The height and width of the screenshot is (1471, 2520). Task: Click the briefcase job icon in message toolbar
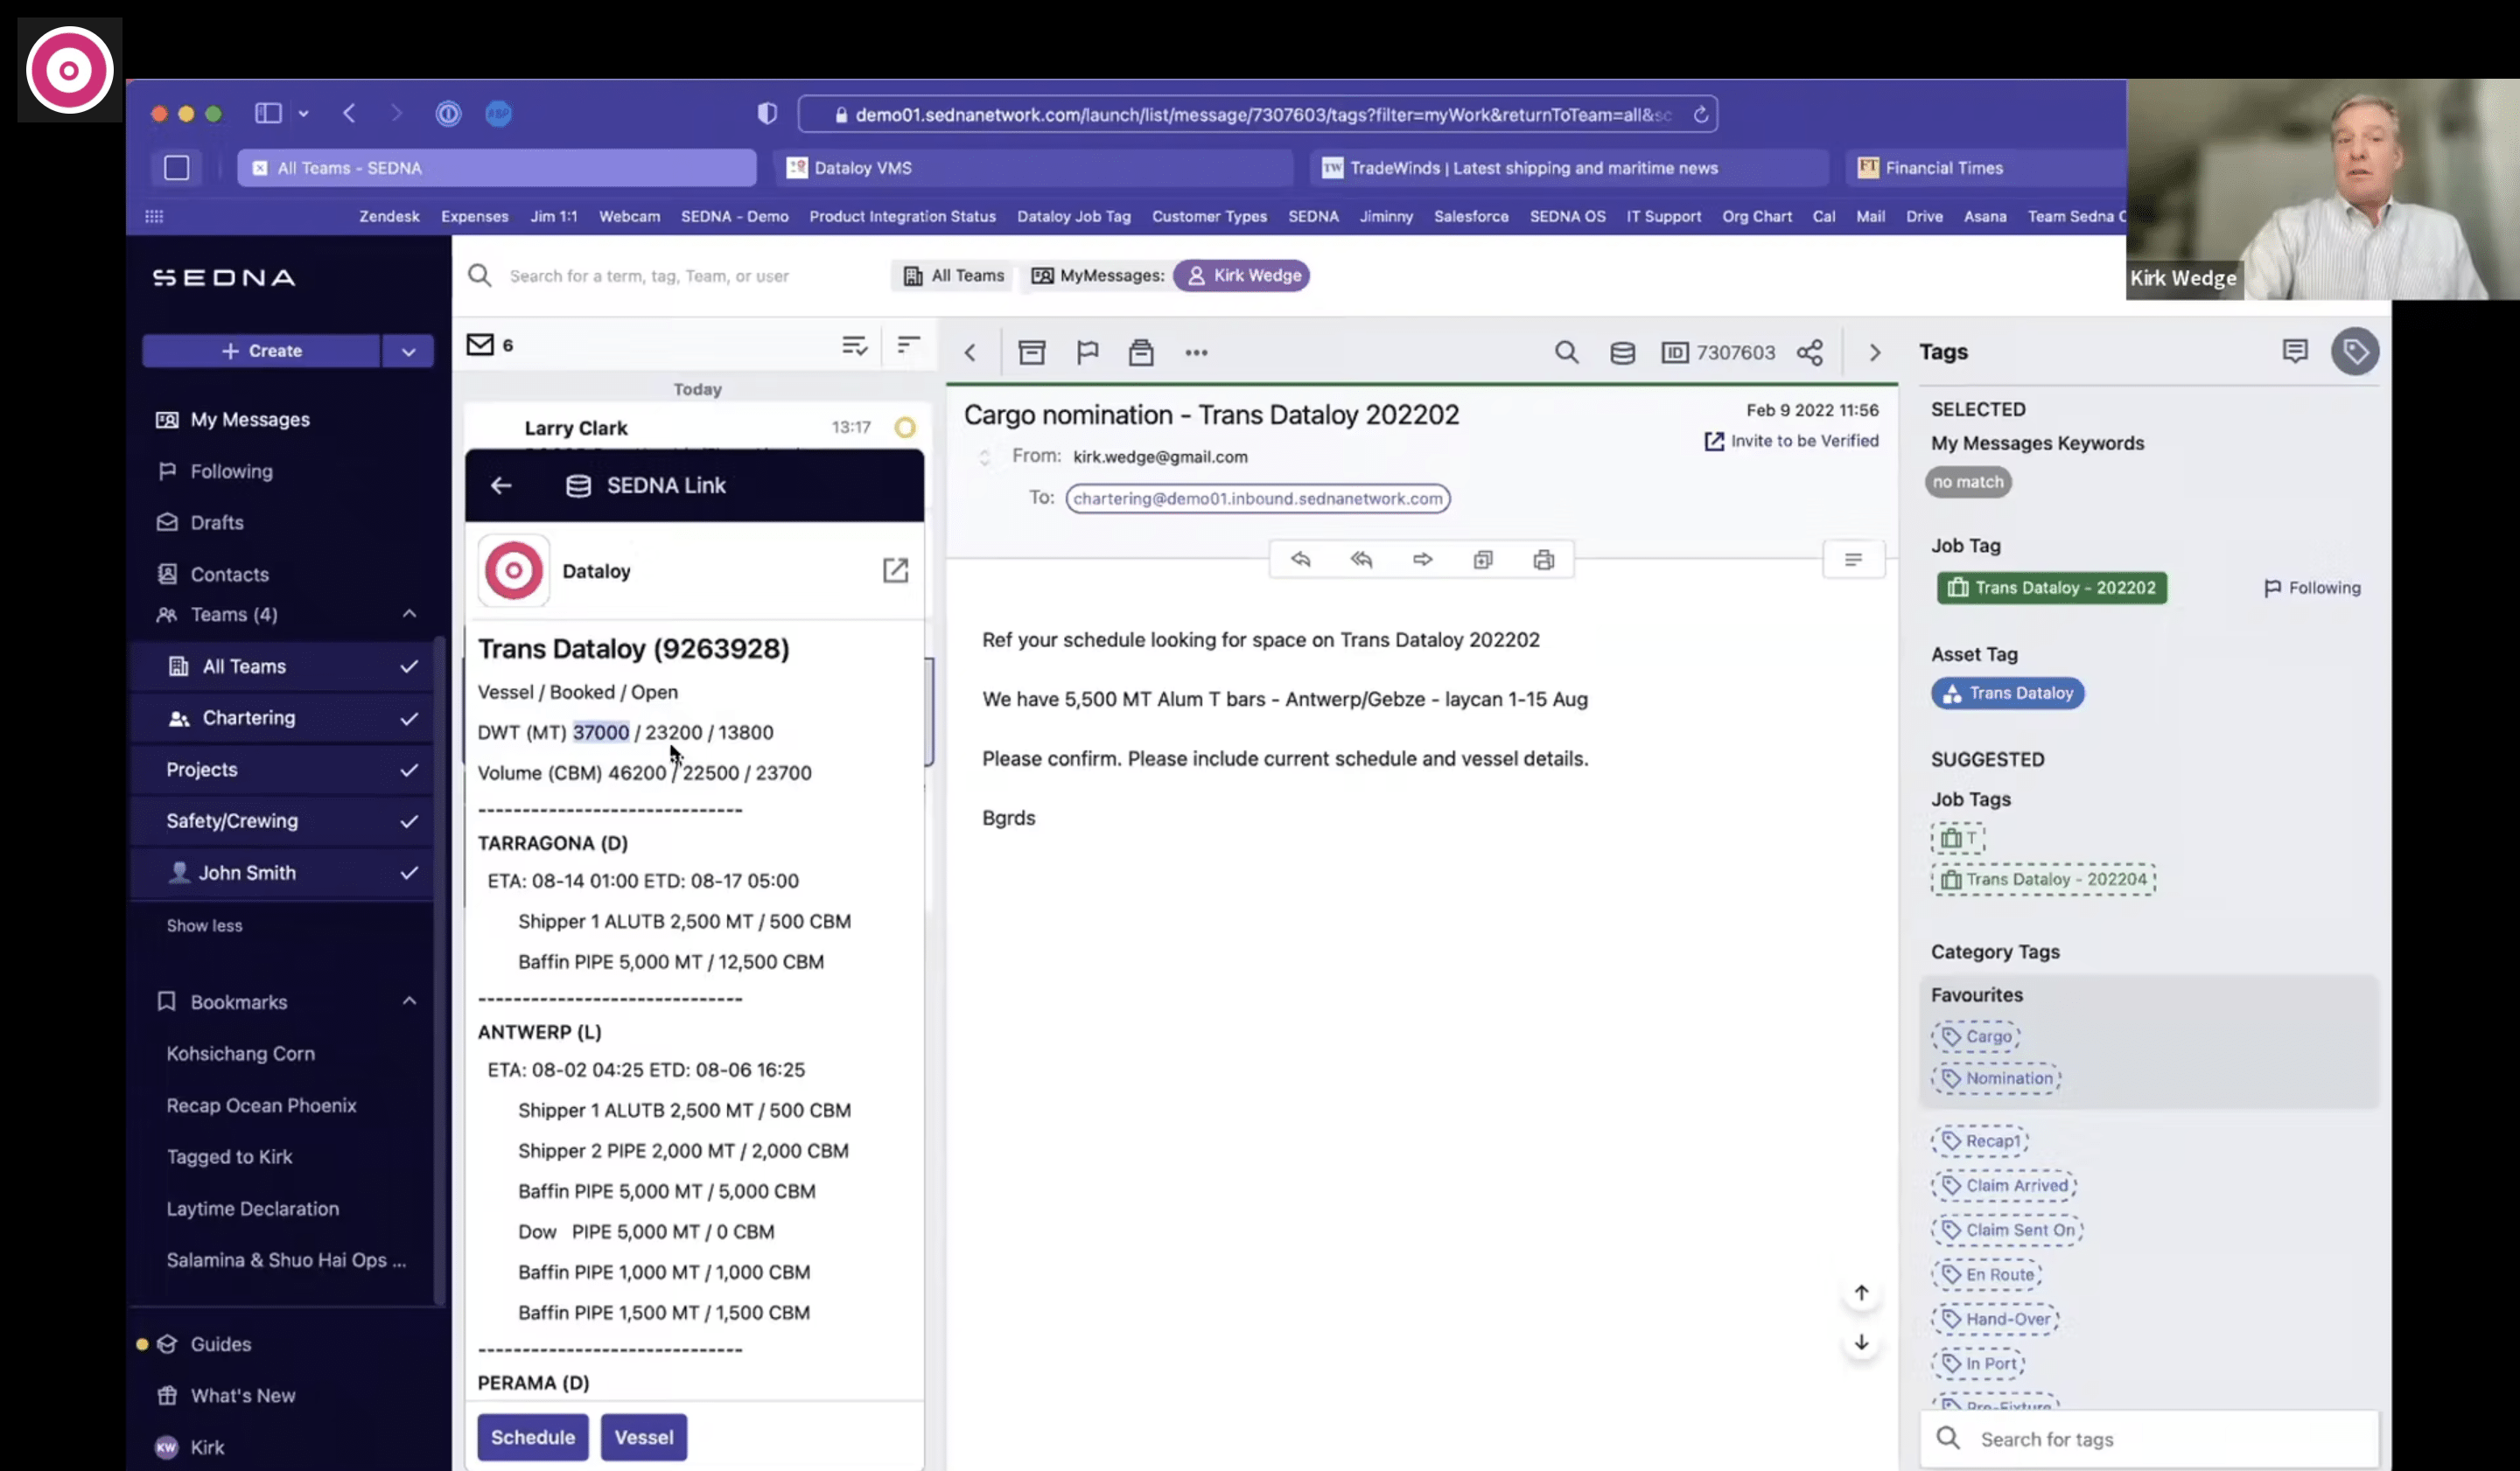[1141, 352]
